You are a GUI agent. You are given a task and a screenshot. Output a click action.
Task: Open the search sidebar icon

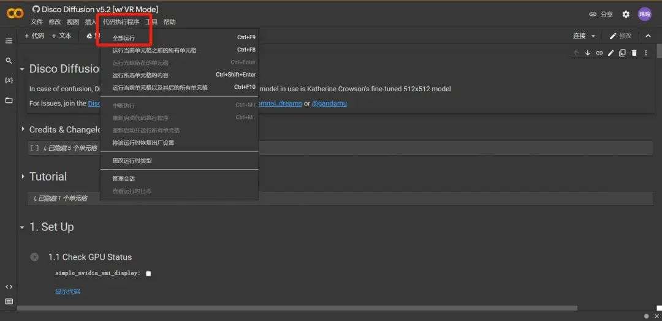pyautogui.click(x=9, y=61)
